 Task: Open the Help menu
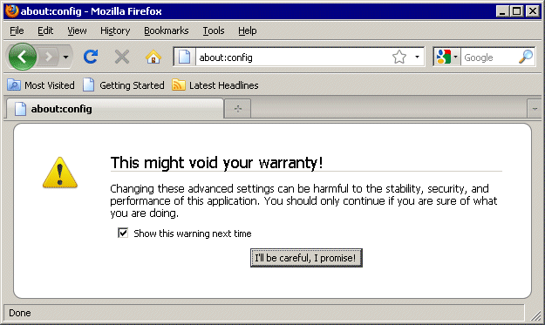pos(247,30)
